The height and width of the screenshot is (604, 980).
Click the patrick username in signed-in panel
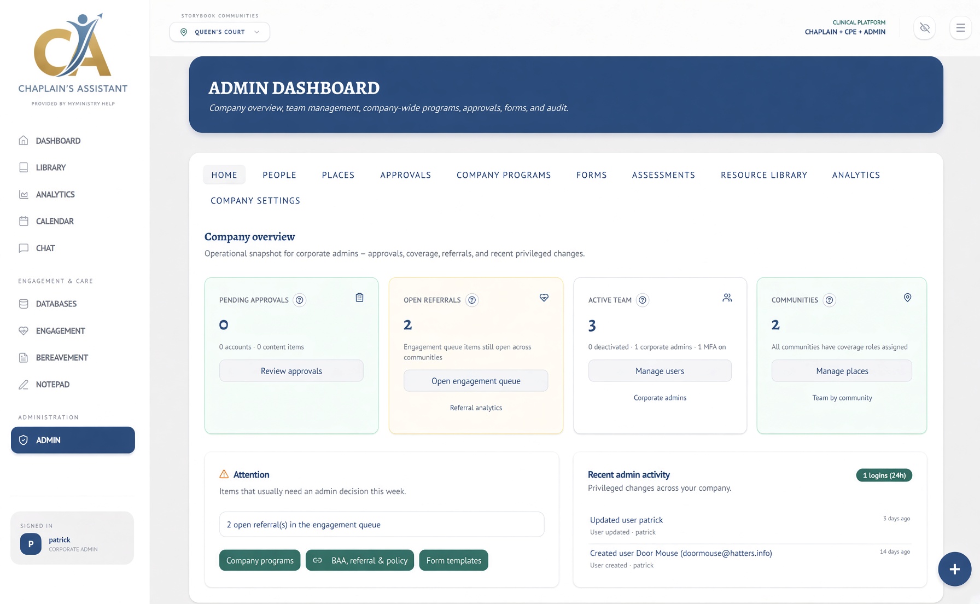click(x=60, y=539)
